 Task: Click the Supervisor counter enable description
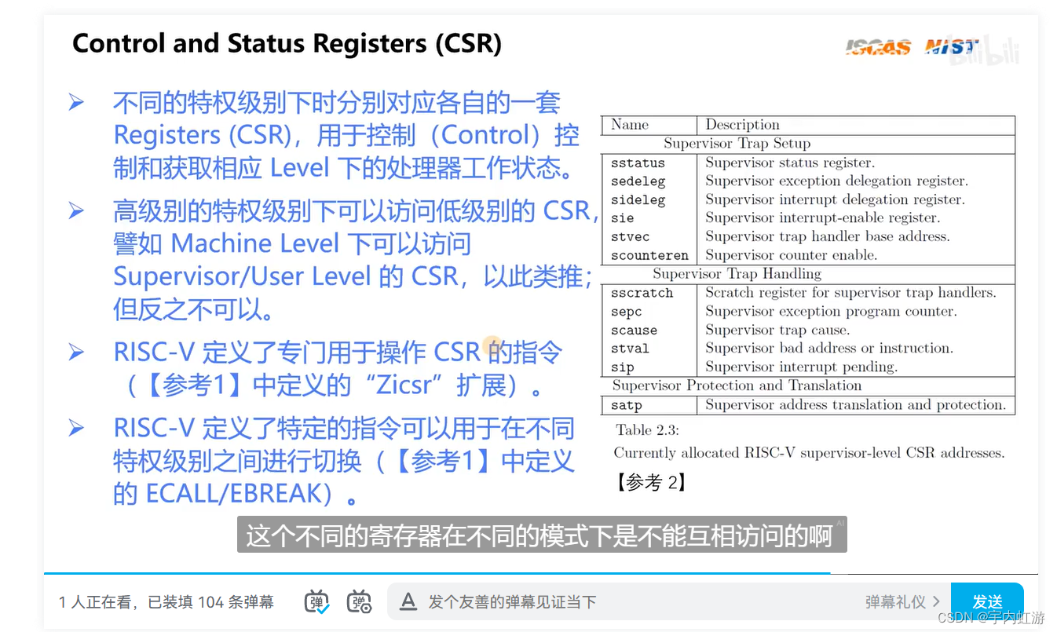point(791,256)
